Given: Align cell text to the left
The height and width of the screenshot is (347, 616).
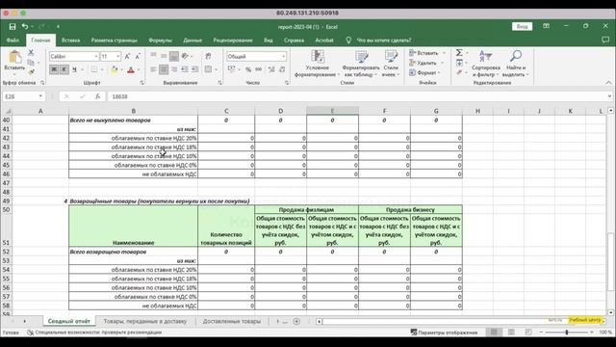Looking at the screenshot, I should click(154, 69).
